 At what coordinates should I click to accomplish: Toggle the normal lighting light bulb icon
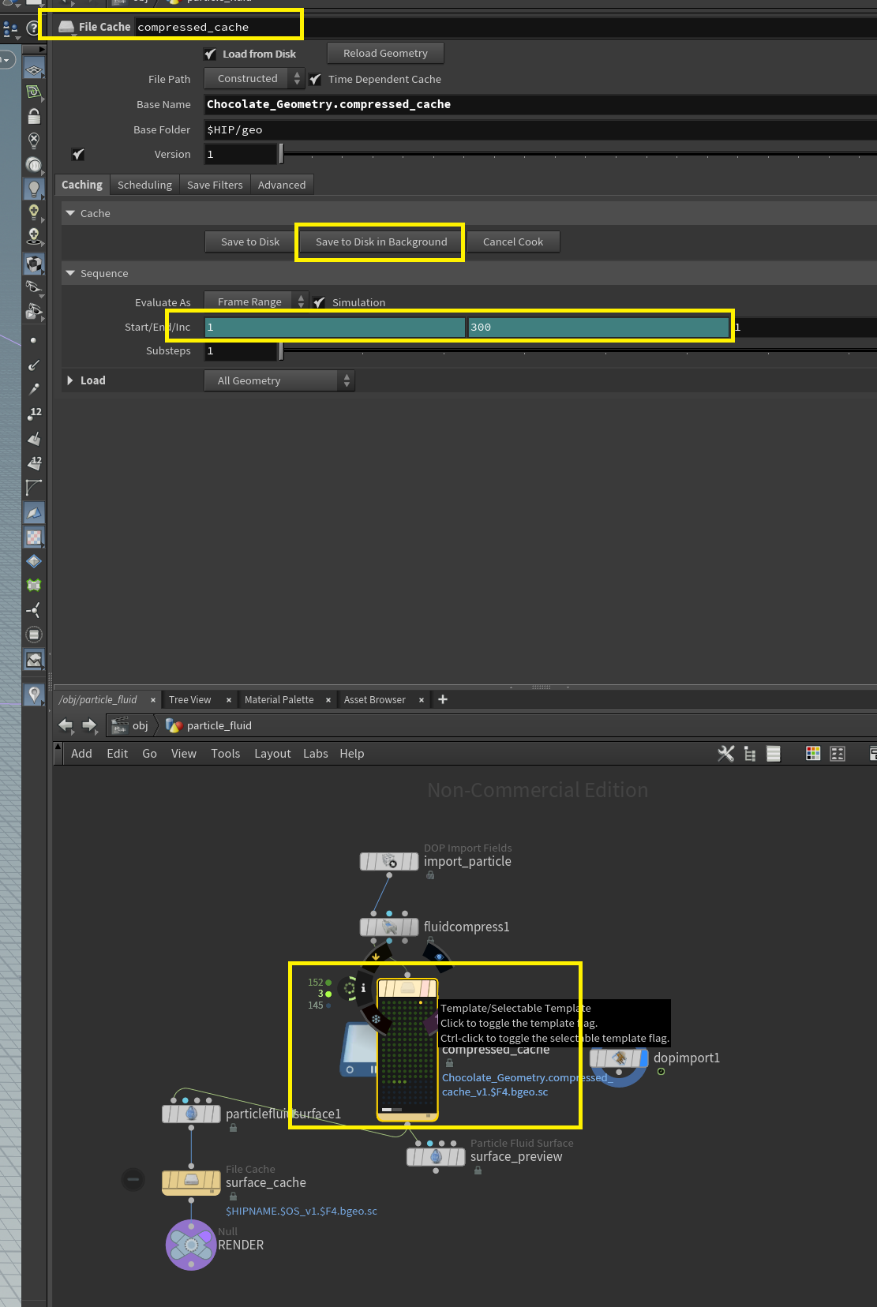pos(34,188)
